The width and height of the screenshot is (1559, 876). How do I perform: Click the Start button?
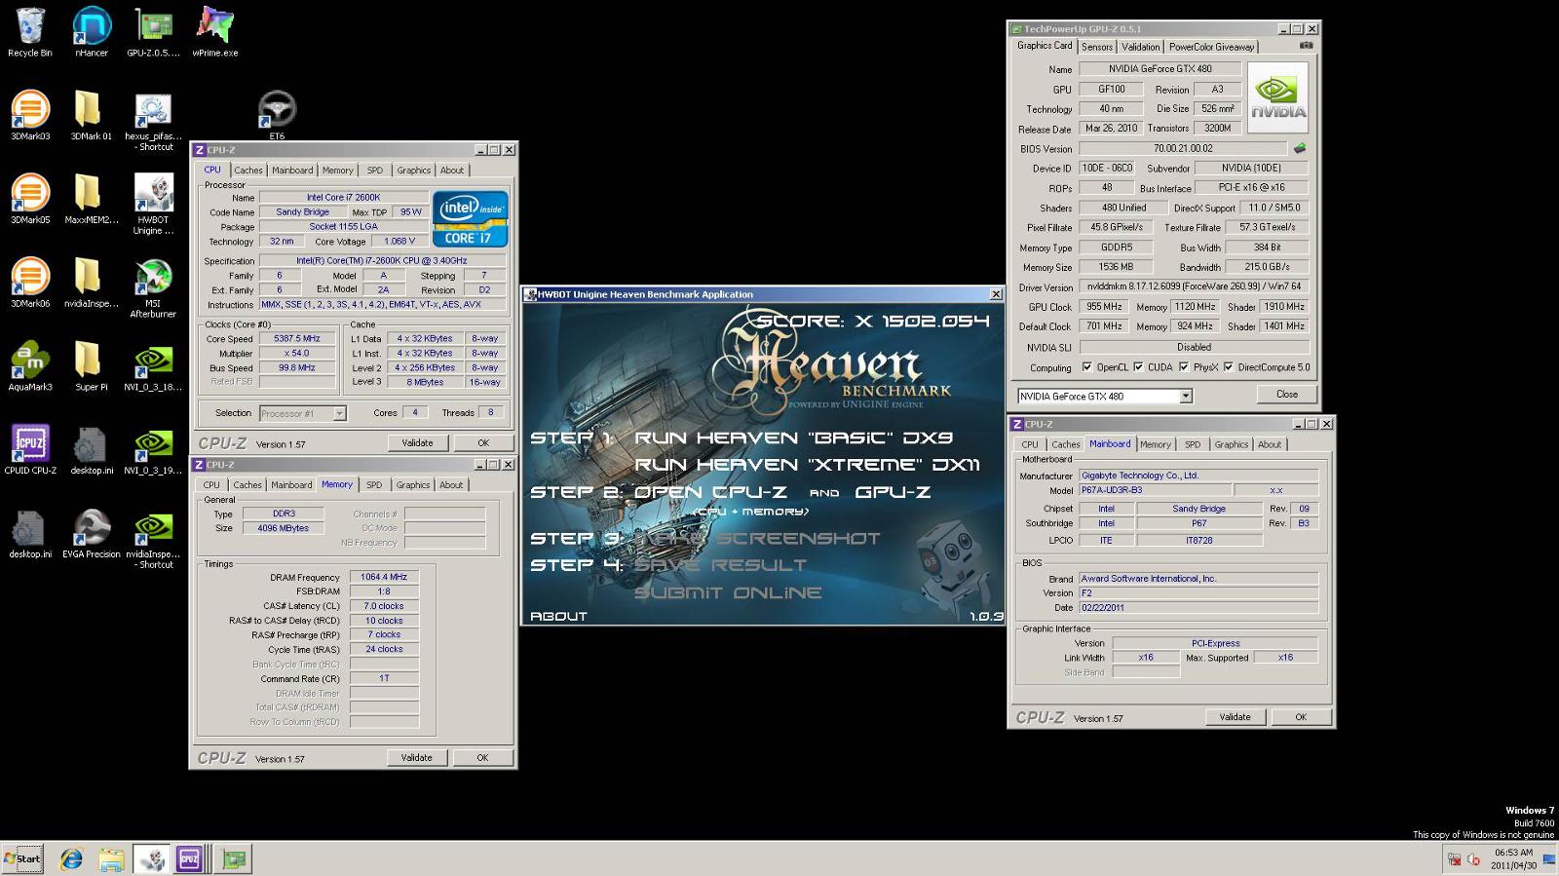22,858
